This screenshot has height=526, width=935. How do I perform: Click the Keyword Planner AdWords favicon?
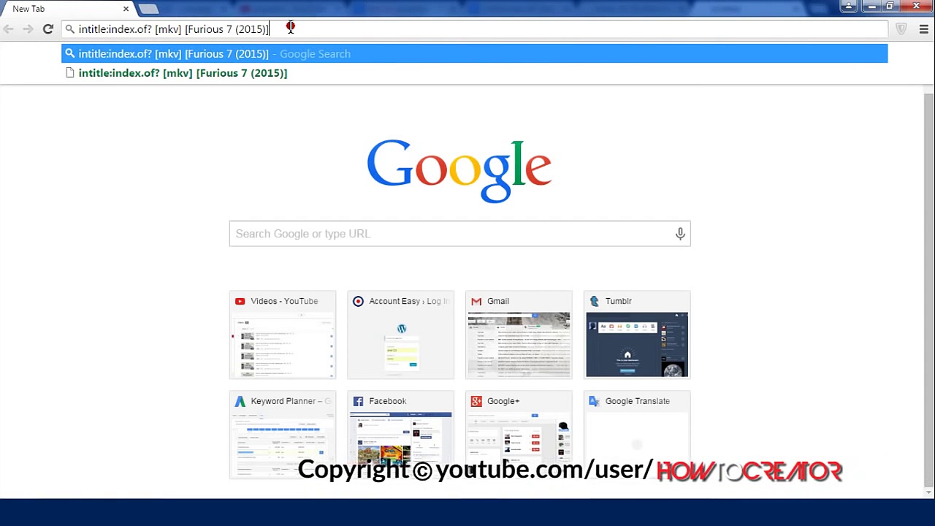pyautogui.click(x=240, y=401)
